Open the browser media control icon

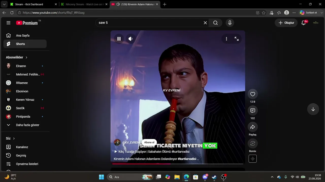(271, 13)
